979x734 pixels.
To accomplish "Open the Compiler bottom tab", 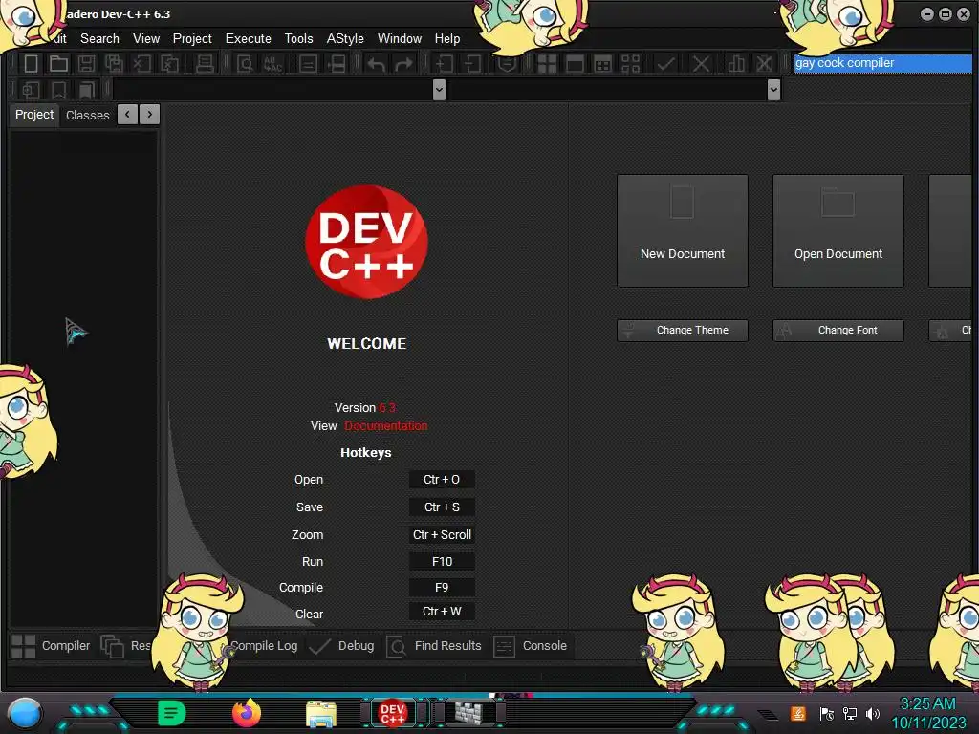I will click(51, 646).
